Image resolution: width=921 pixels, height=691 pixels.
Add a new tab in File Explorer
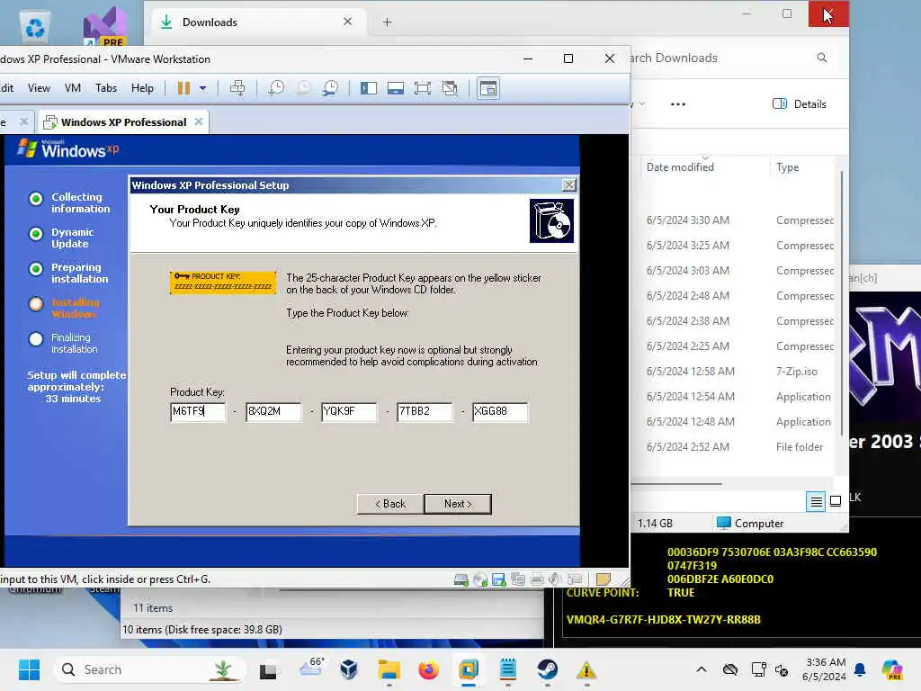click(x=387, y=22)
